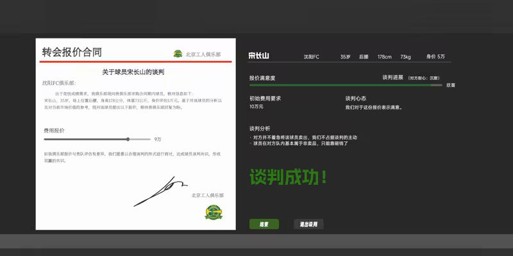Click the 报价满意度 progress bar

pyautogui.click(x=345, y=84)
